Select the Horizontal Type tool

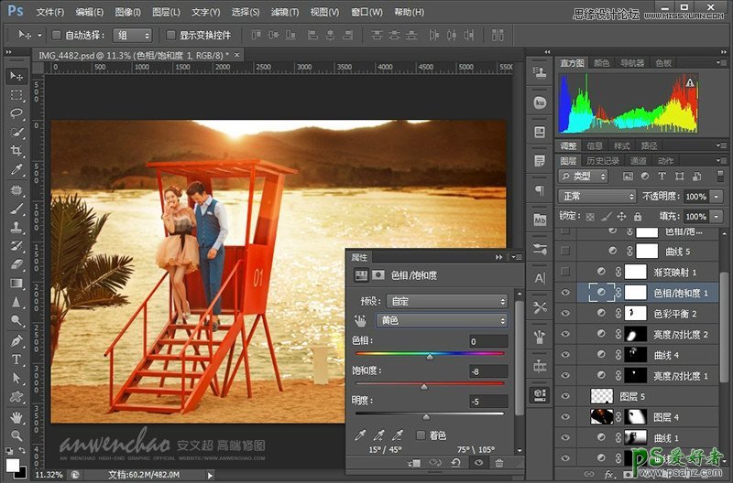pos(16,360)
